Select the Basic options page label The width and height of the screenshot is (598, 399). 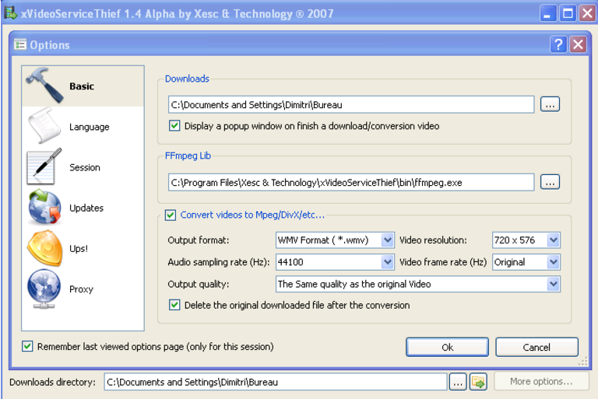click(82, 86)
